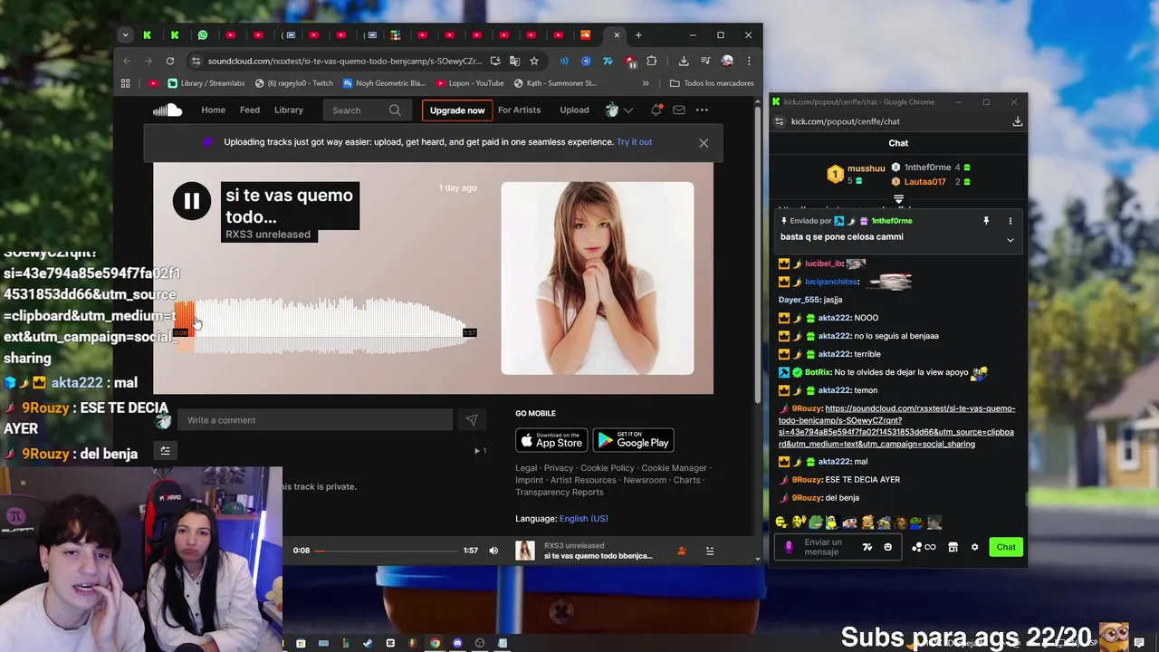Open the SoundCloud three-dots more menu

click(702, 110)
